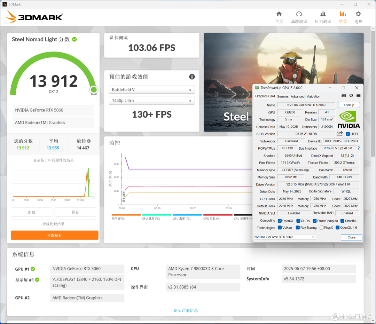Click the AMD Radeon(TM) Graphics score entry
Image resolution: width=376 pixels, height=324 pixels.
(x=53, y=123)
